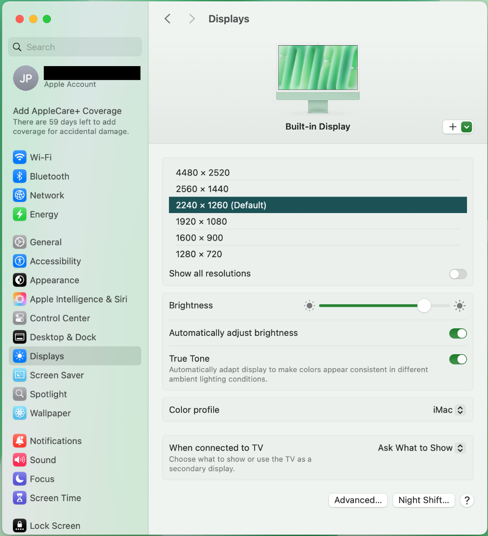Click the high brightness sun icon
Screen dimensions: 488x536
460,306
